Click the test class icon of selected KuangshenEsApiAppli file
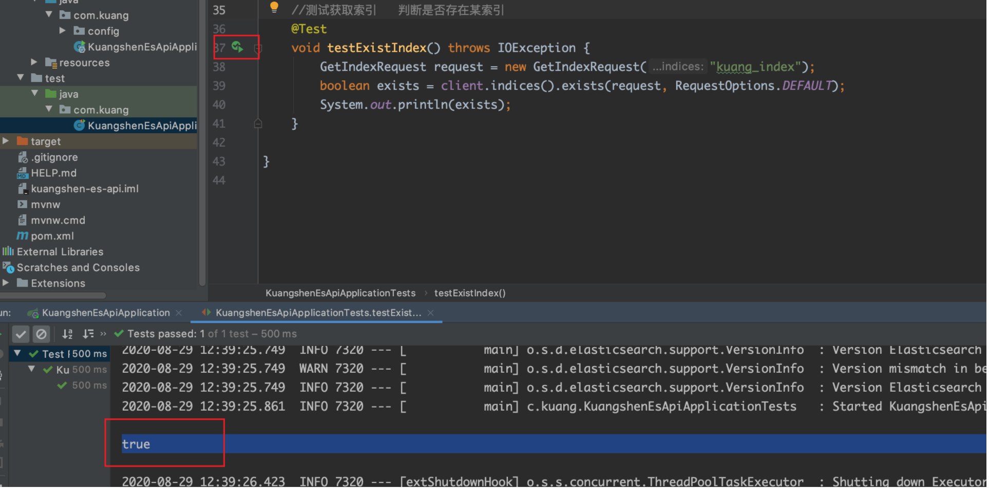 tap(80, 125)
